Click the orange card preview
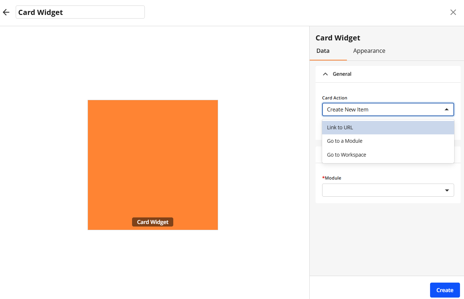Viewport: 464px width, 299px height. [x=153, y=165]
